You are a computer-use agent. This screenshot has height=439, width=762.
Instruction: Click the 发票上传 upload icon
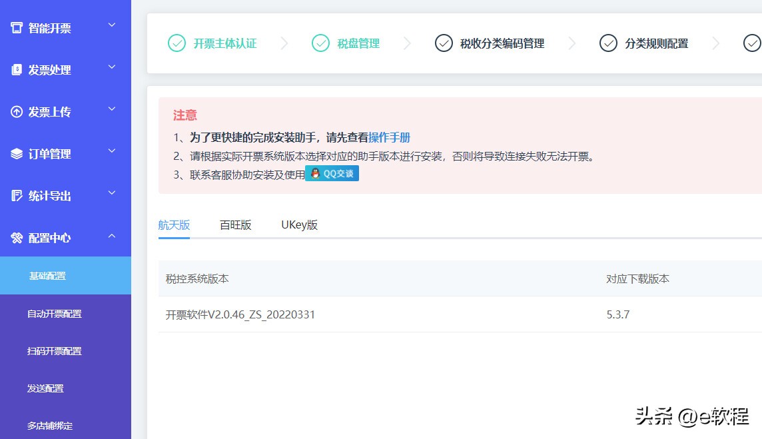tap(16, 111)
